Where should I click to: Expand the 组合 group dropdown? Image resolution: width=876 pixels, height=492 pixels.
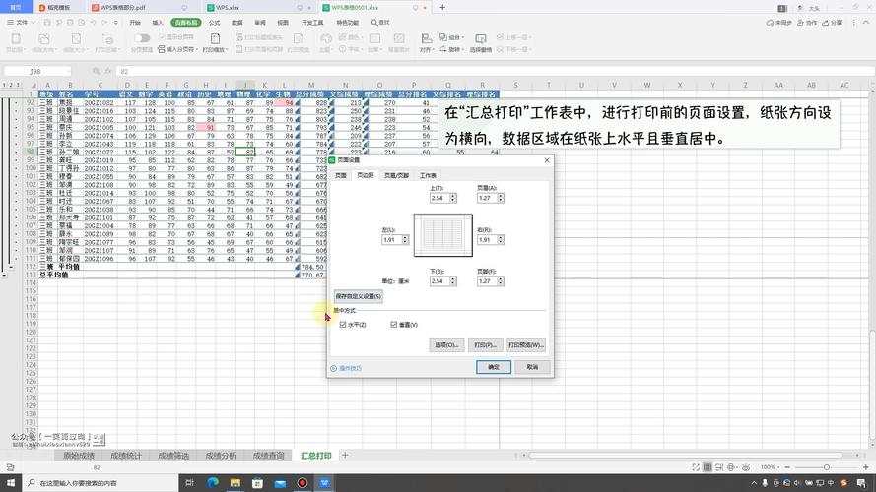[462, 37]
